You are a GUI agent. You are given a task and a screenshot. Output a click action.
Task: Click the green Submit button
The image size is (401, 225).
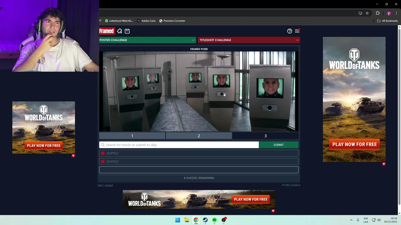pyautogui.click(x=279, y=145)
